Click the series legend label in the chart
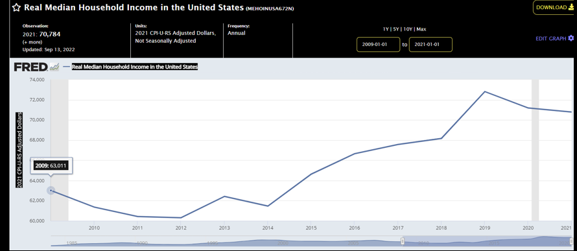Viewport: 577px width, 251px height. click(x=135, y=67)
